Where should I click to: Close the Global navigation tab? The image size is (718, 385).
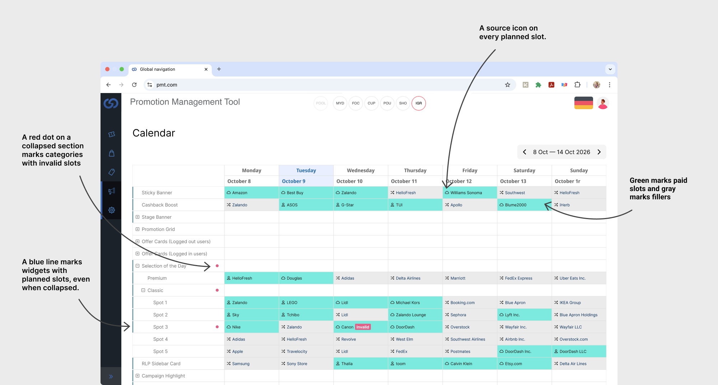click(x=206, y=69)
